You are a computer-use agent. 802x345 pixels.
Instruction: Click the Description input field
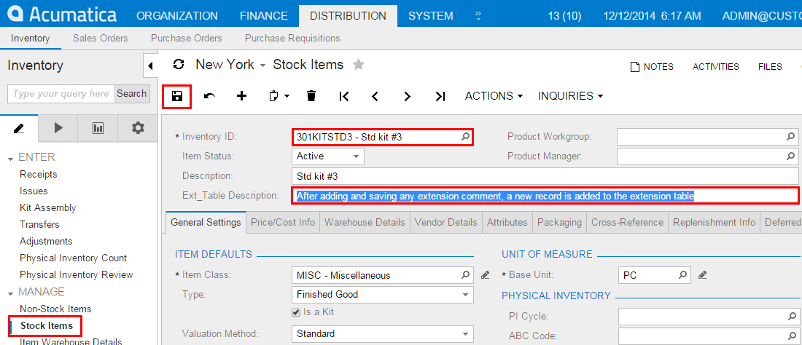[544, 176]
